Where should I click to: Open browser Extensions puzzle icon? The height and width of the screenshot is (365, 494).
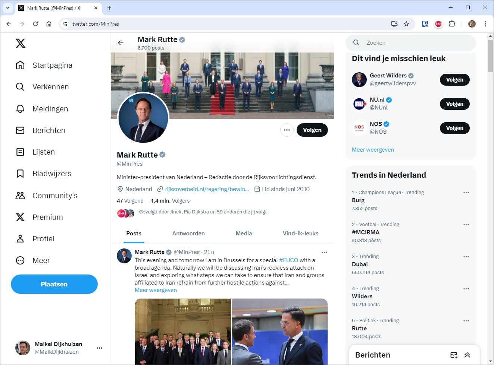pyautogui.click(x=452, y=24)
